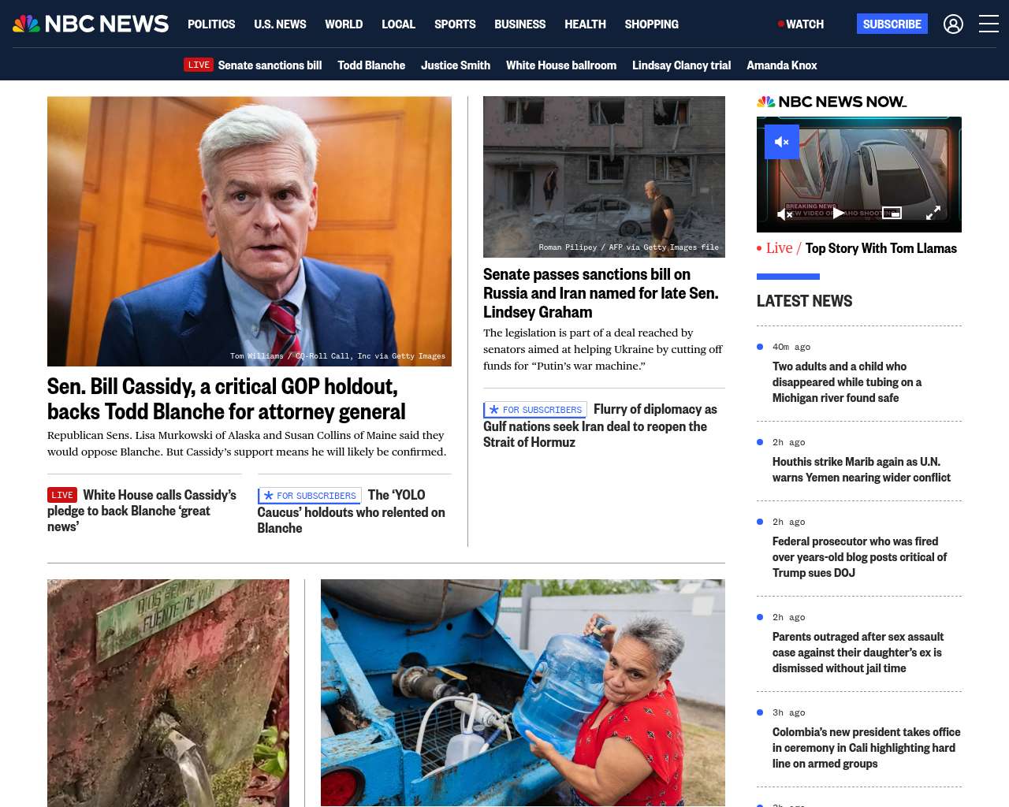Open the live Senate sanctions bill topic
The image size is (1009, 807).
[270, 65]
